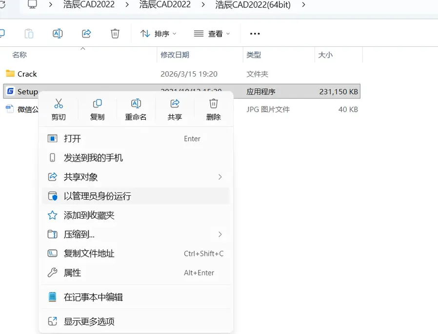Click the first 浩辰CAD2022 breadcrumb

coord(89,4)
